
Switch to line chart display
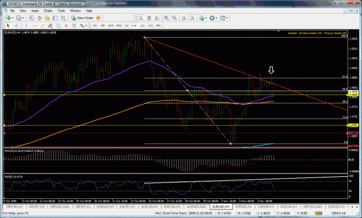[x=157, y=18]
